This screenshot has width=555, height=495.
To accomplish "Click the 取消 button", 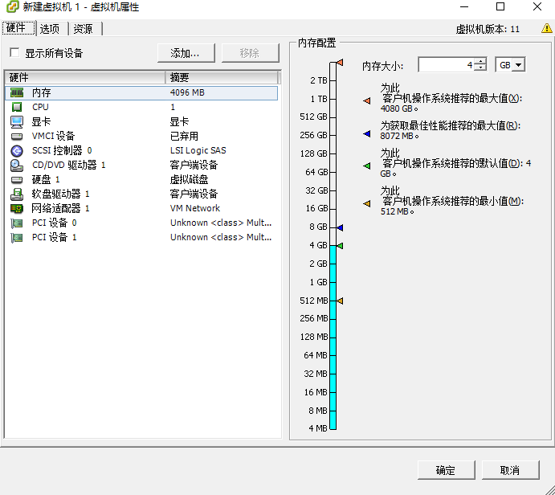I will click(x=510, y=470).
